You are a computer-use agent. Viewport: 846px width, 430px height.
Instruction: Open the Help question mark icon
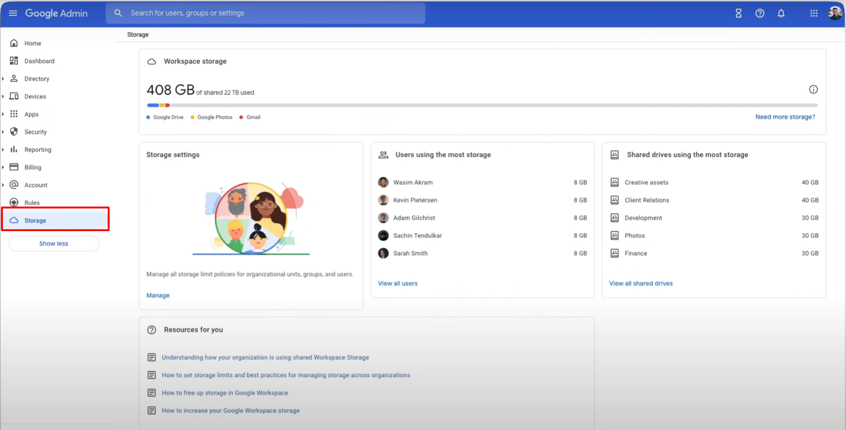[760, 14]
